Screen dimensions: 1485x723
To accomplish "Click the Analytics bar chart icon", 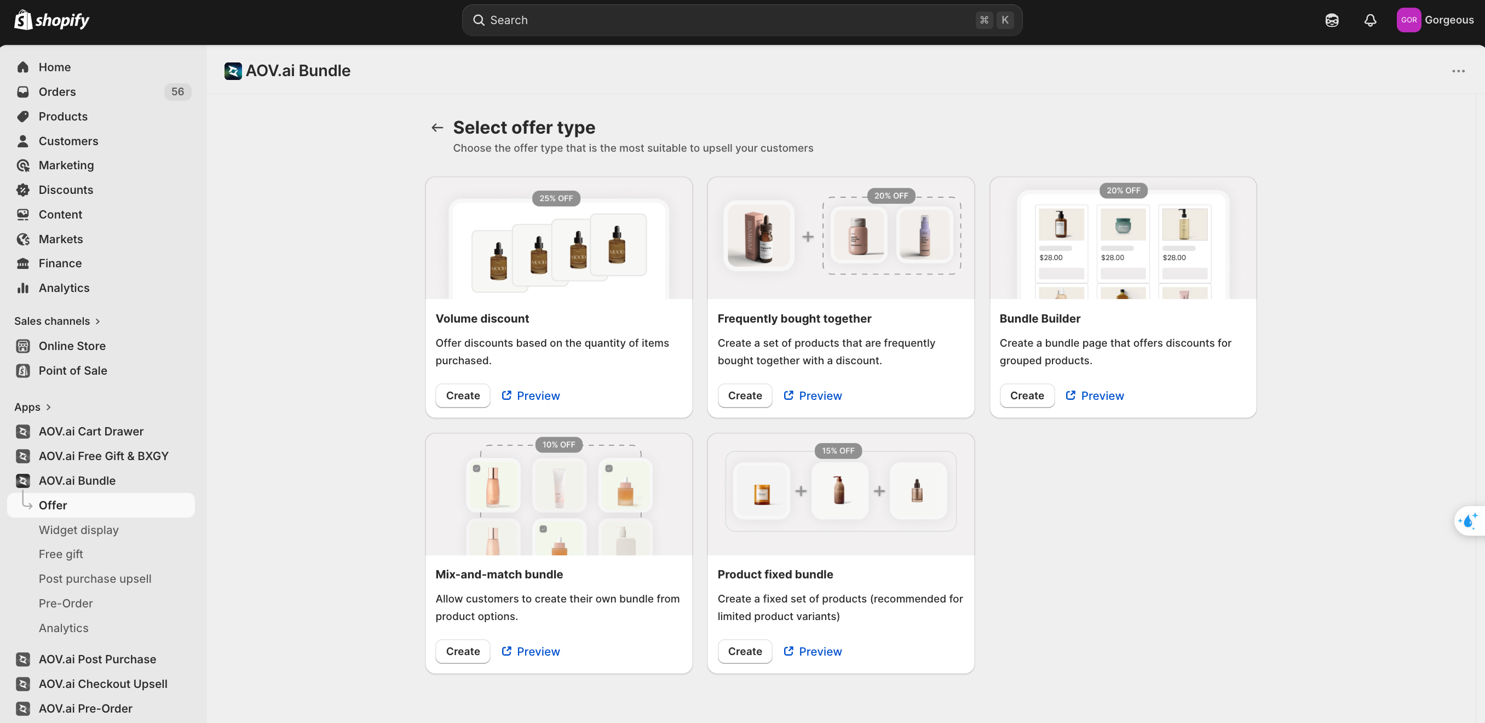I will pos(23,288).
